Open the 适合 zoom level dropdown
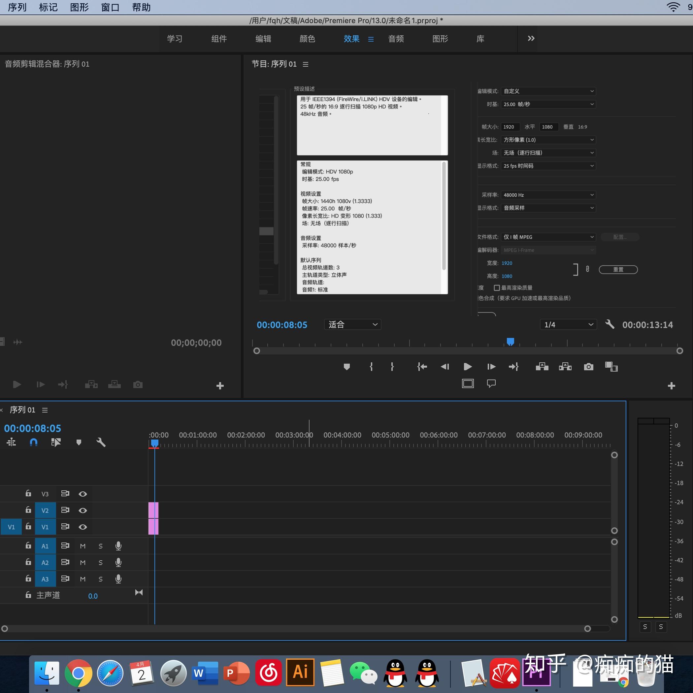This screenshot has width=693, height=693. 352,324
